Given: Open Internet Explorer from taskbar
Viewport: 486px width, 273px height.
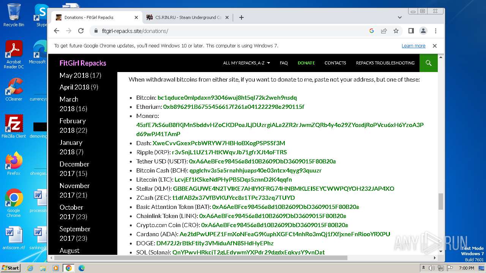Looking at the screenshot, I should (30, 268).
